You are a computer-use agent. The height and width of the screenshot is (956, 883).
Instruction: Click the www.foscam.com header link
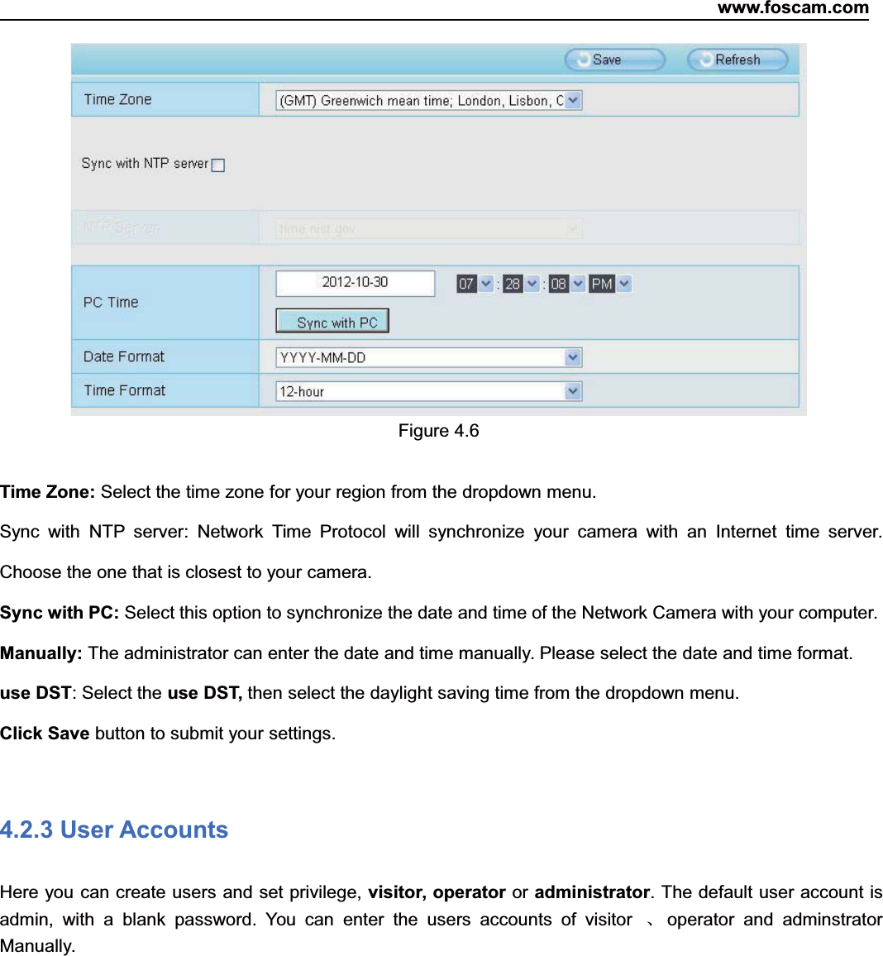click(791, 9)
